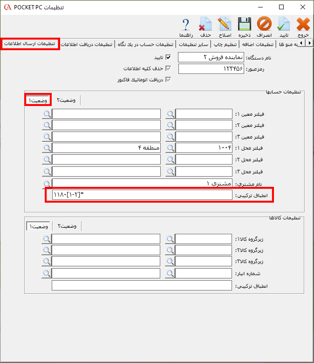Image resolution: width=314 pixels, height=363 pixels.
Task: Toggle حذف کلیه اطلاعات checkbox
Action: tap(168, 69)
